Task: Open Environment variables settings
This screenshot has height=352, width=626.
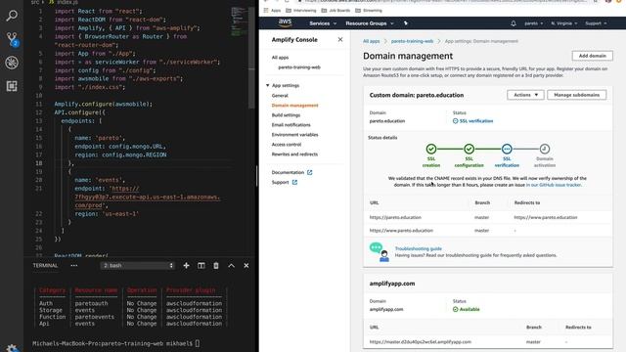Action: tap(294, 135)
